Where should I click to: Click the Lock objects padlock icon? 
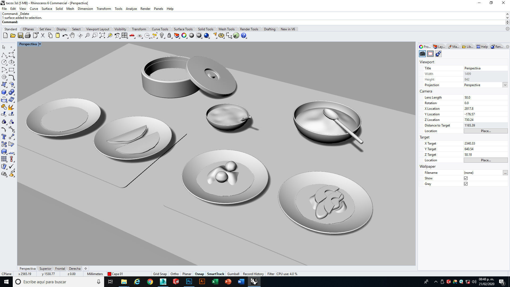pyautogui.click(x=169, y=36)
